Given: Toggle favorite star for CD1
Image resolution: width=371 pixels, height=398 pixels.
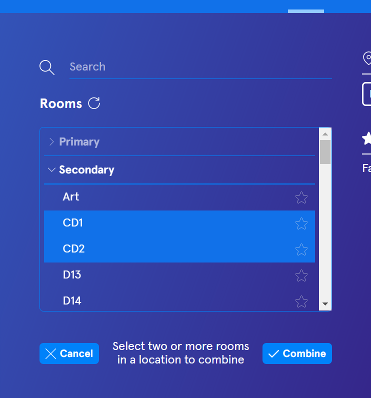Looking at the screenshot, I should [301, 223].
